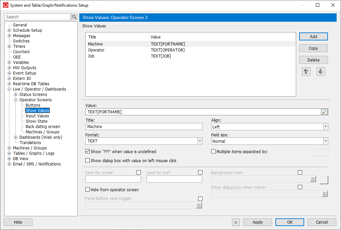Open value lookup beside TEXT[PORTNAME] field
The height and width of the screenshot is (230, 341).
point(324,112)
